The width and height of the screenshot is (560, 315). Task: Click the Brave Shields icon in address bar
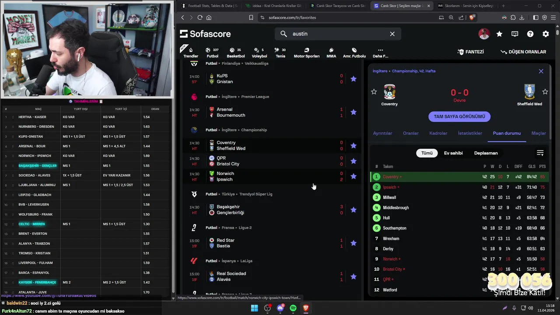472,17
